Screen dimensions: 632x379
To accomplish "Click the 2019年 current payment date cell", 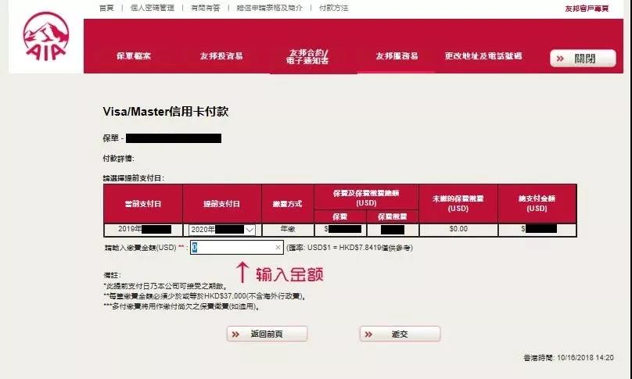I will pyautogui.click(x=143, y=229).
